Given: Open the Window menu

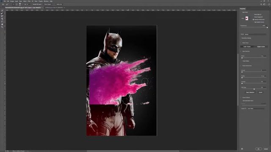Looking at the screenshot, I should point(46,1).
